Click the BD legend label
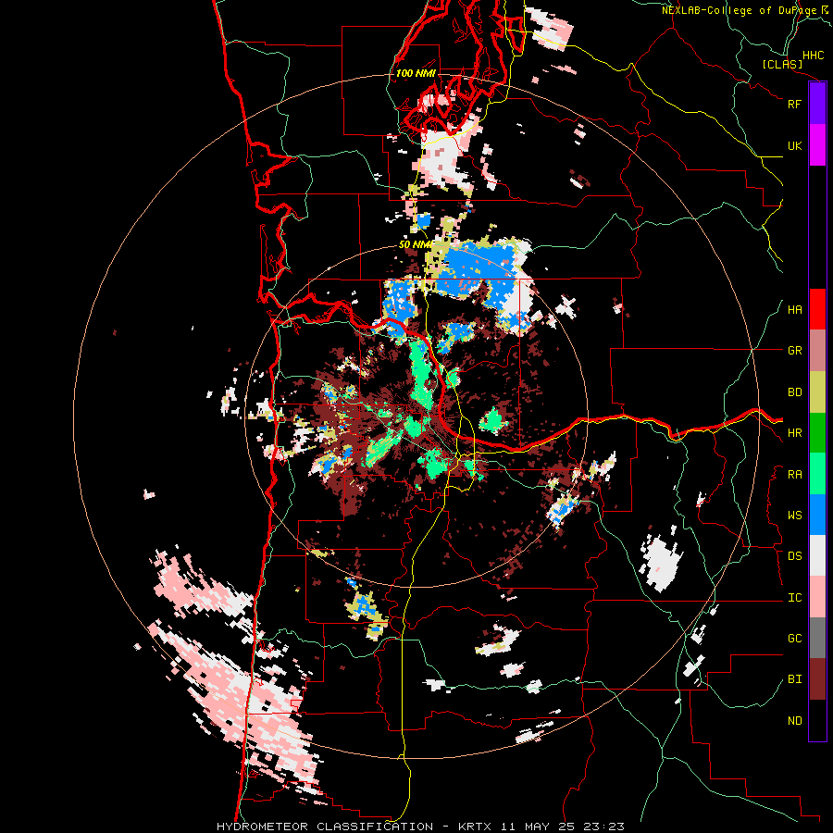Screen dimensions: 833x833 (x=794, y=392)
